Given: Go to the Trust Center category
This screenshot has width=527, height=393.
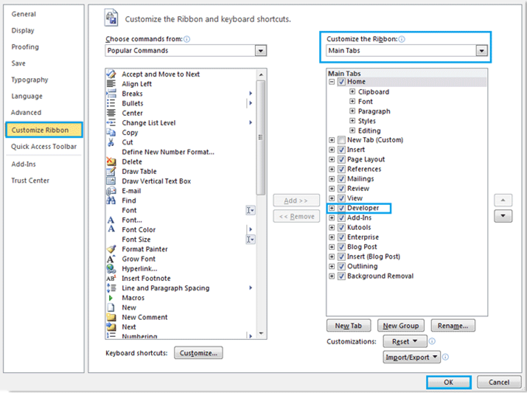Looking at the screenshot, I should click(x=30, y=180).
